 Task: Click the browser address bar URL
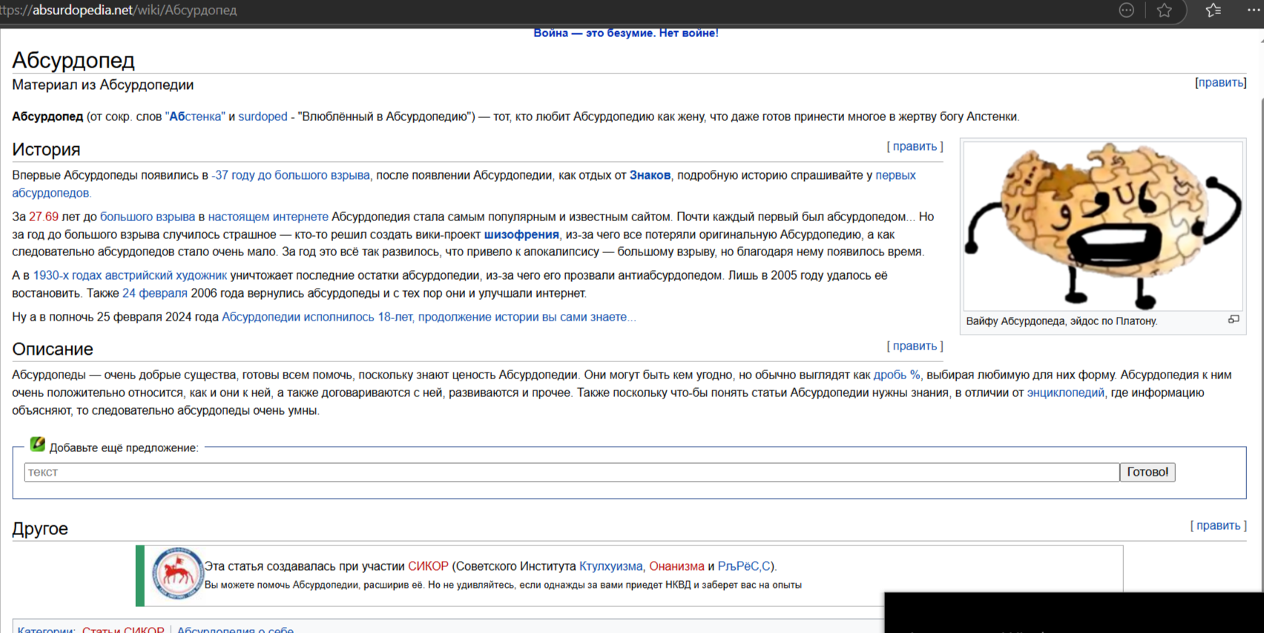point(119,10)
